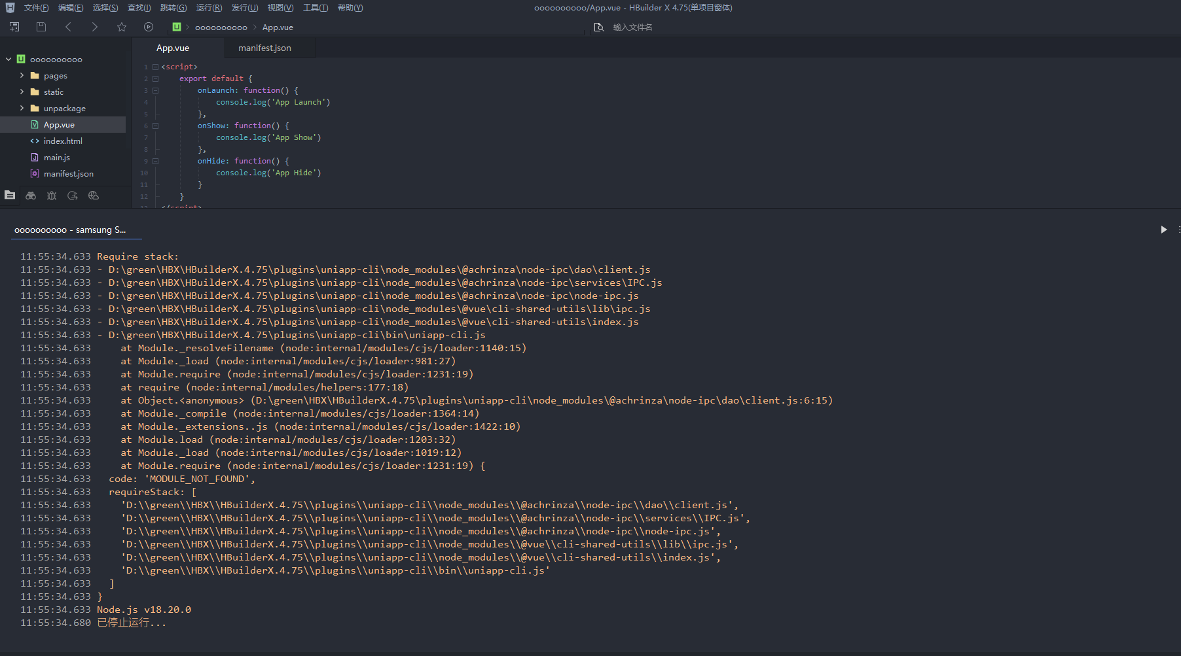Screen dimensions: 1181x656
Task: Fold the script tag on line 1
Action: tap(155, 67)
